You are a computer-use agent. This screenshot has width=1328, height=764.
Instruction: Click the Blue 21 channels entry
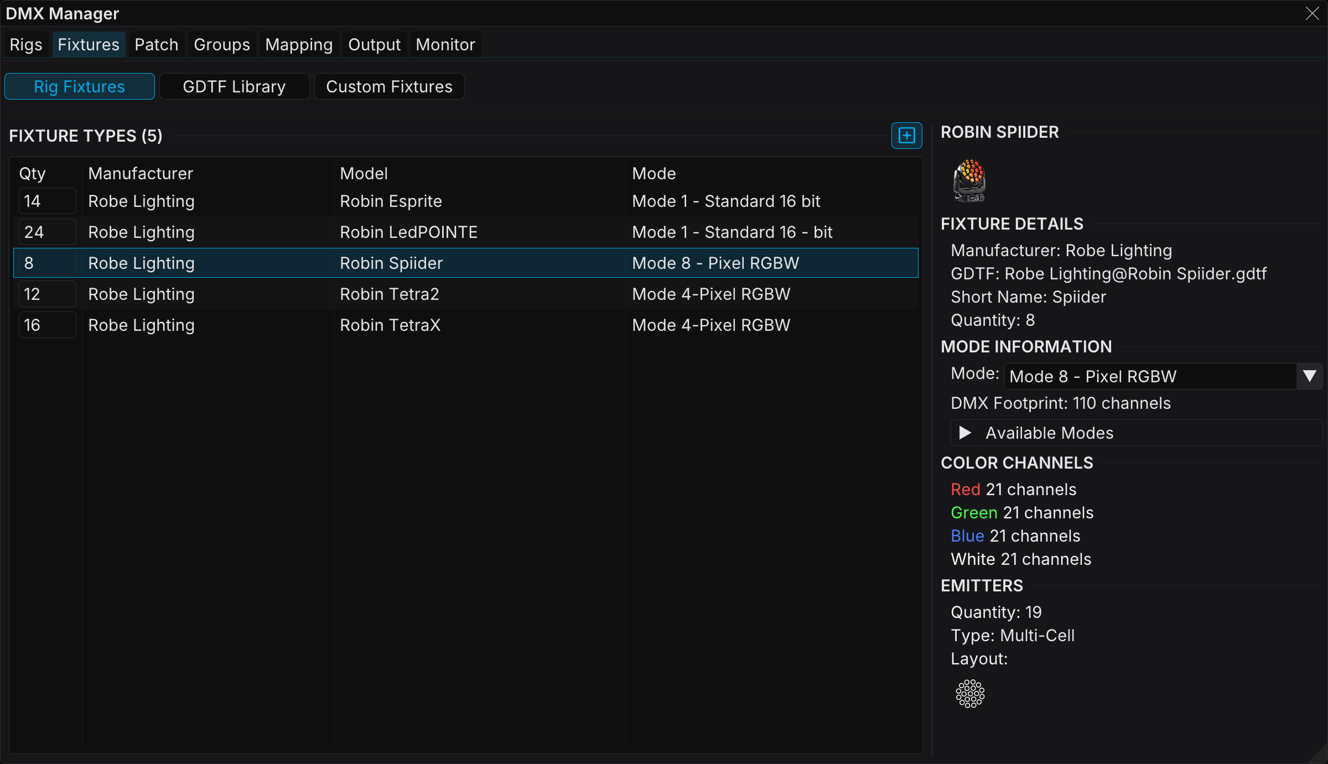coord(1015,536)
